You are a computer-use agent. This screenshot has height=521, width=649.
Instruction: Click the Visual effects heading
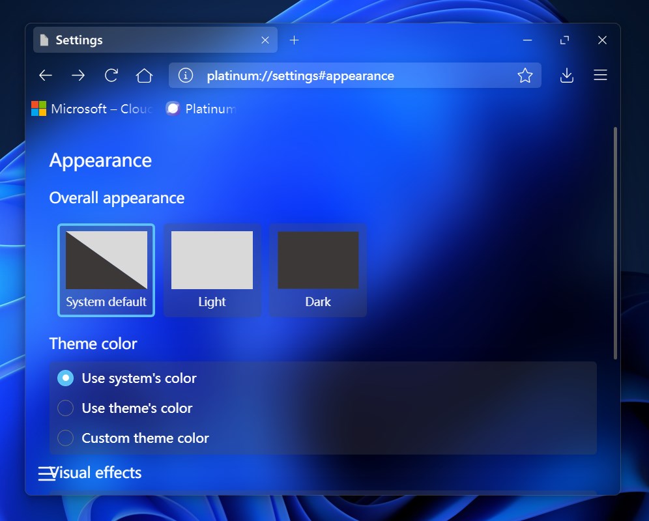click(96, 473)
